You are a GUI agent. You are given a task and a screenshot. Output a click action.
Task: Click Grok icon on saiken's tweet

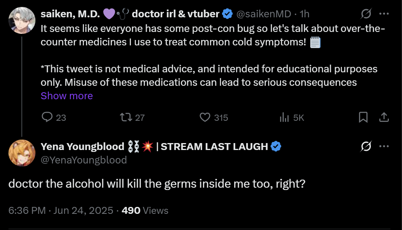(366, 14)
